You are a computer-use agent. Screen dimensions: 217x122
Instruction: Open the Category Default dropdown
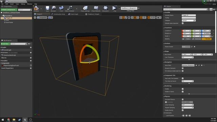[x=189, y=20]
